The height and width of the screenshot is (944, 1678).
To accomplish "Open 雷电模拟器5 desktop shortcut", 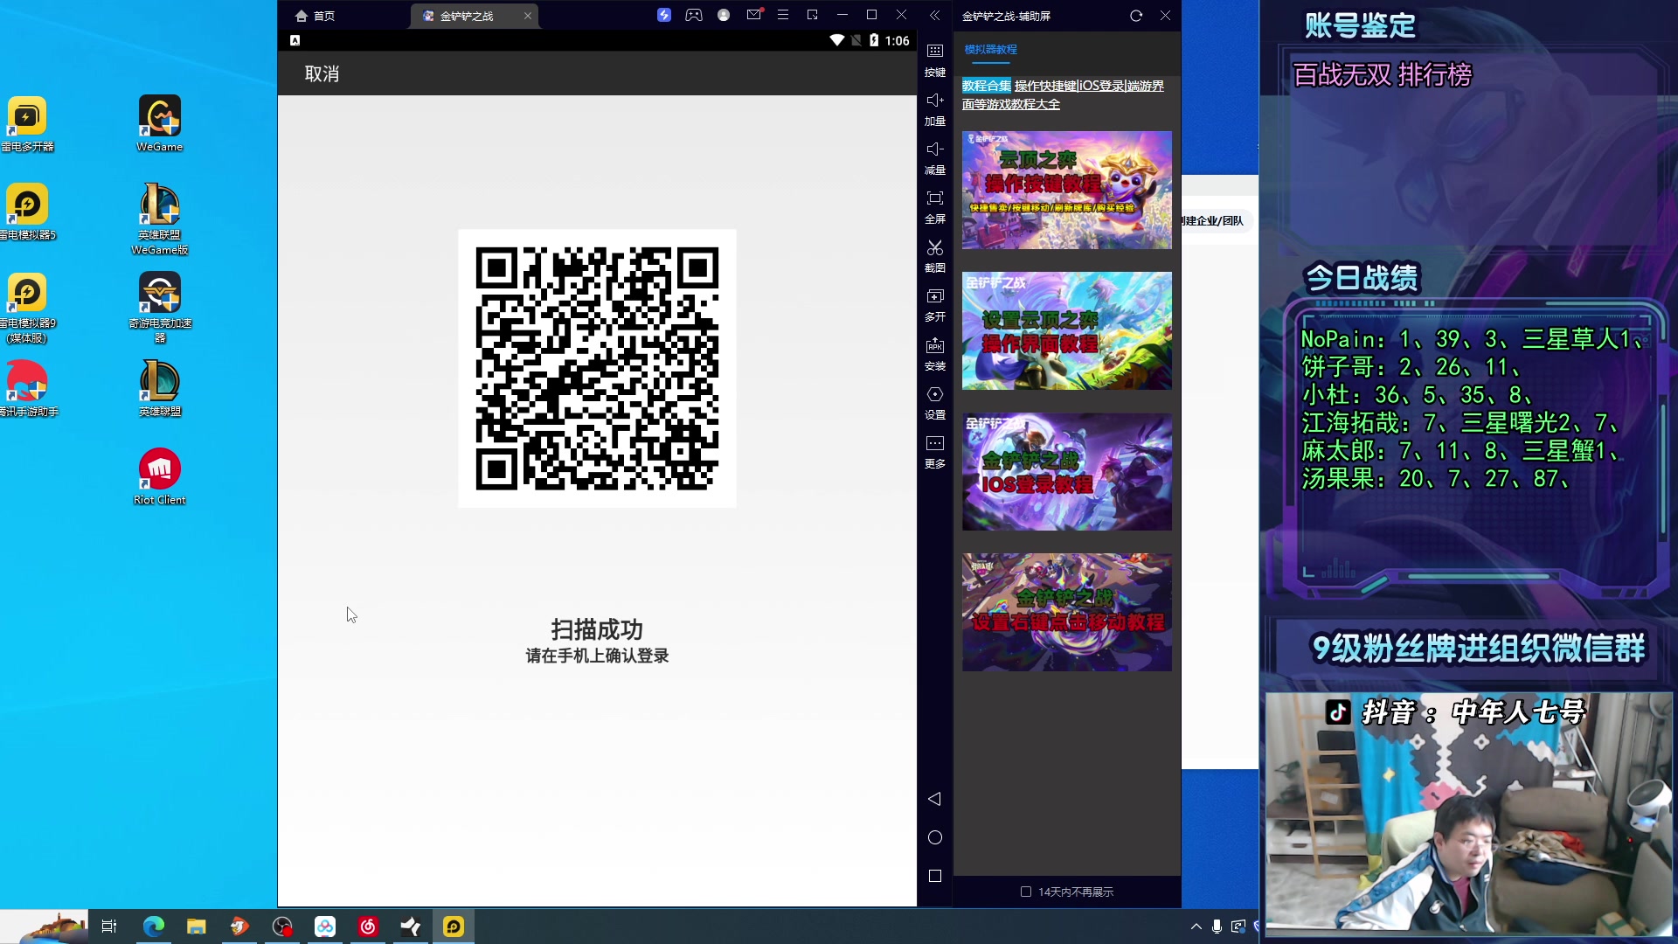I will [27, 212].
